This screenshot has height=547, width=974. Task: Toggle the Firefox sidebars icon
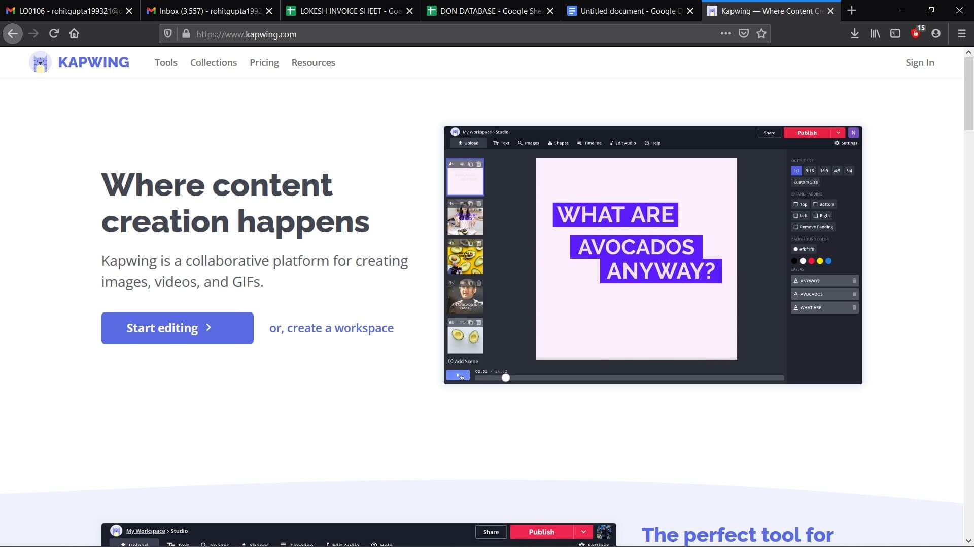[895, 34]
